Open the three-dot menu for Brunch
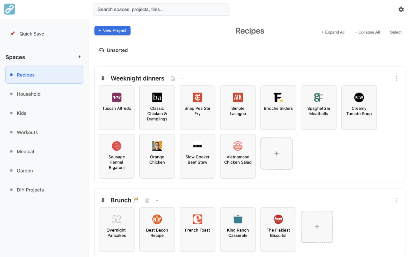The image size is (411, 257). (397, 200)
